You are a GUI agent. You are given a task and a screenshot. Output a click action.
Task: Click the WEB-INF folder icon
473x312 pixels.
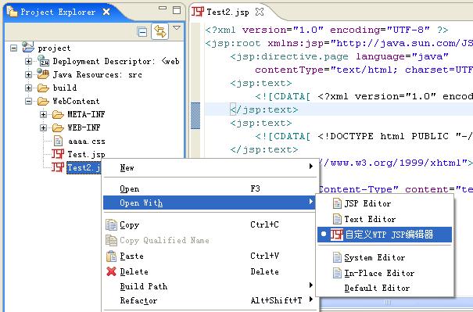[58, 127]
